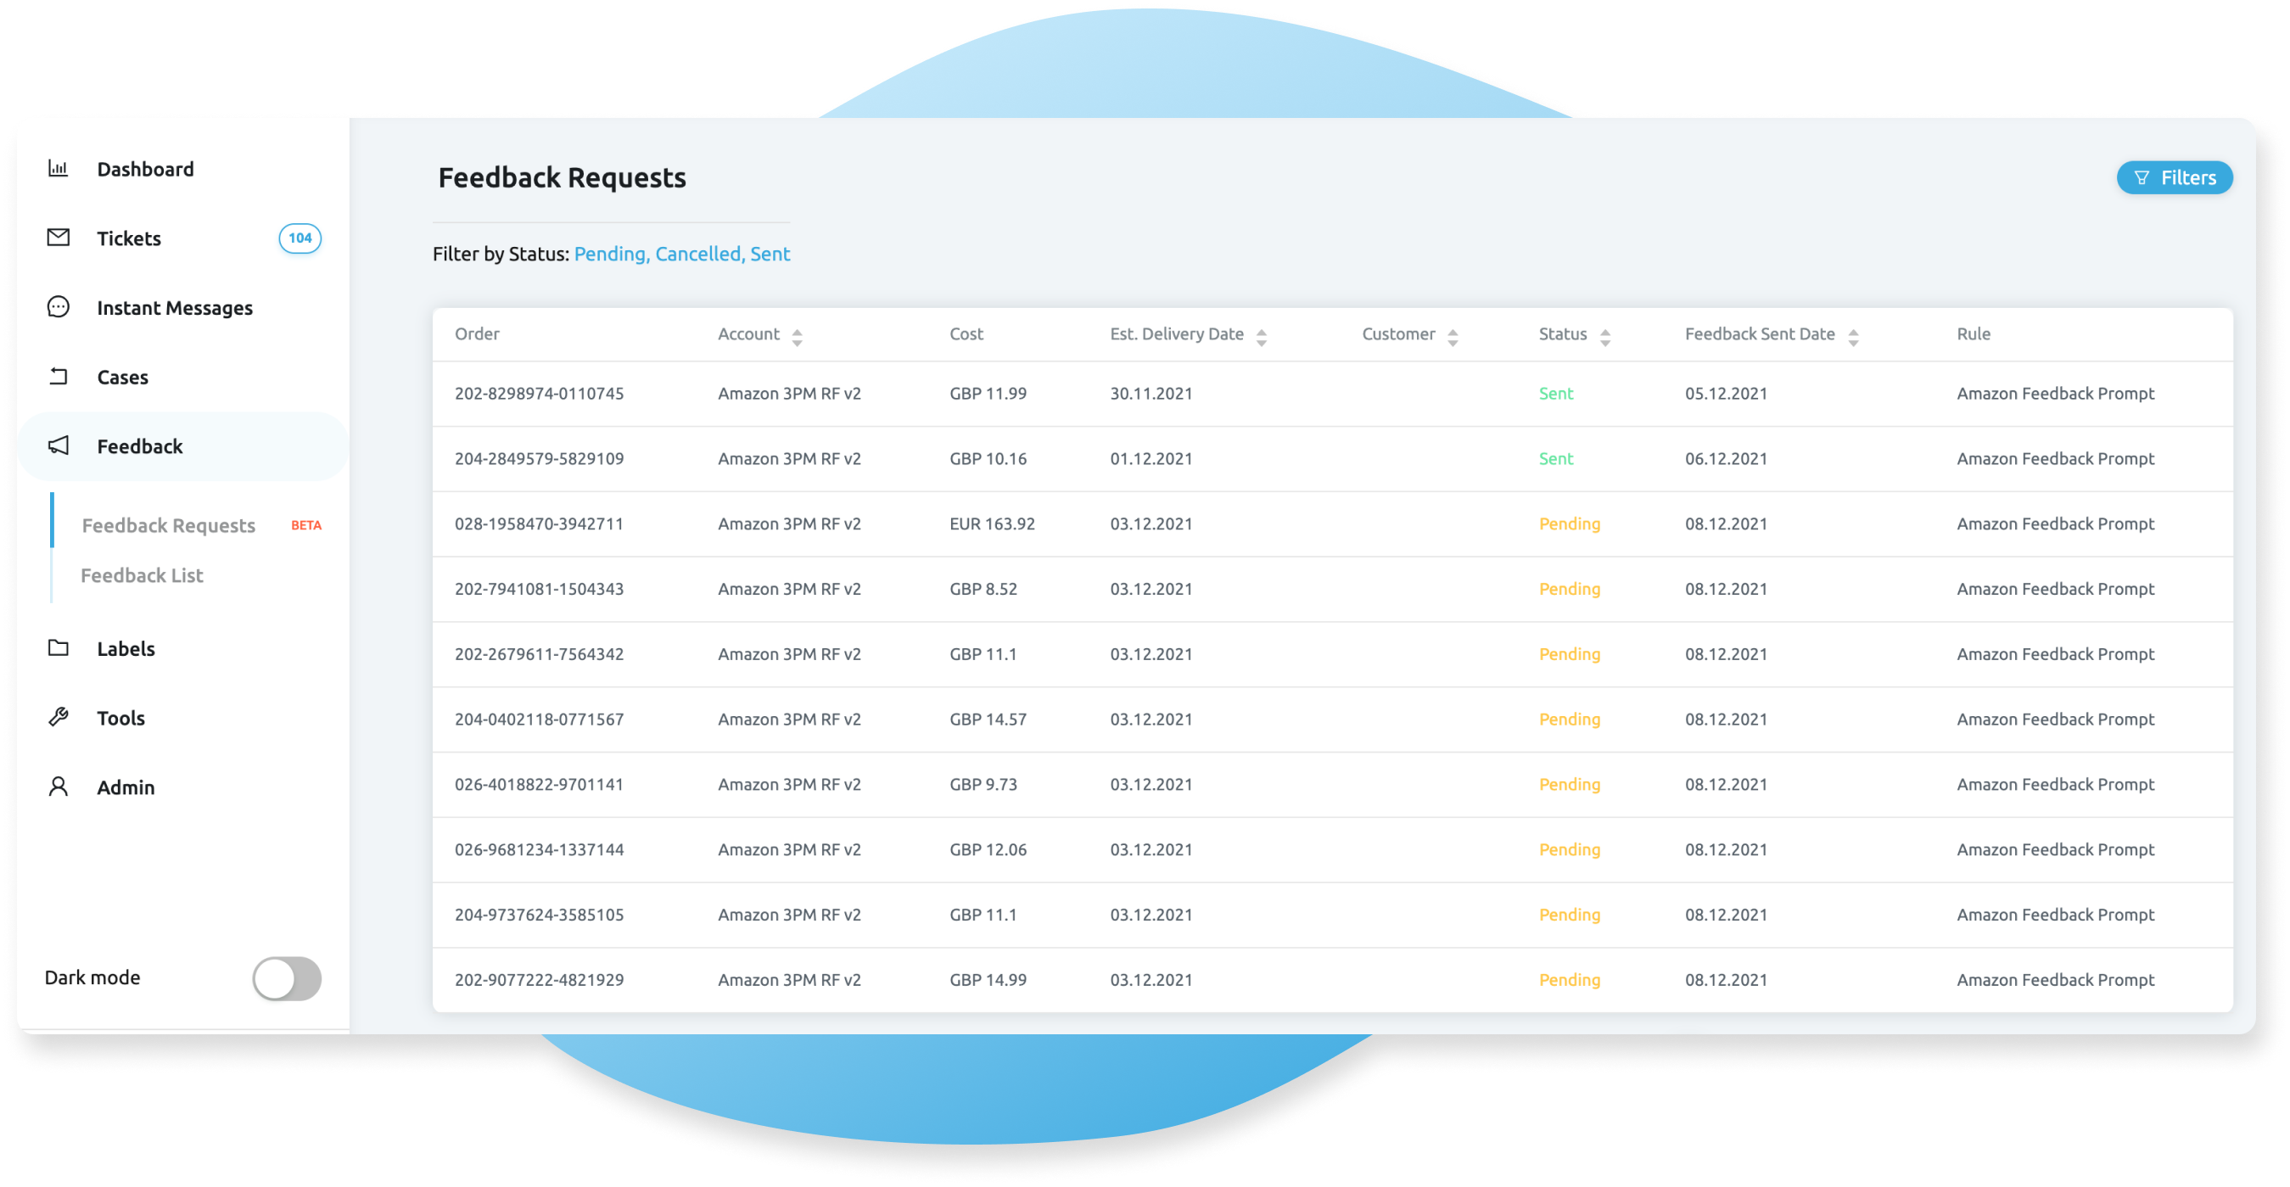Click feedback sent date 05.12.2021
Screen dimensions: 2290x1187
coord(1726,394)
